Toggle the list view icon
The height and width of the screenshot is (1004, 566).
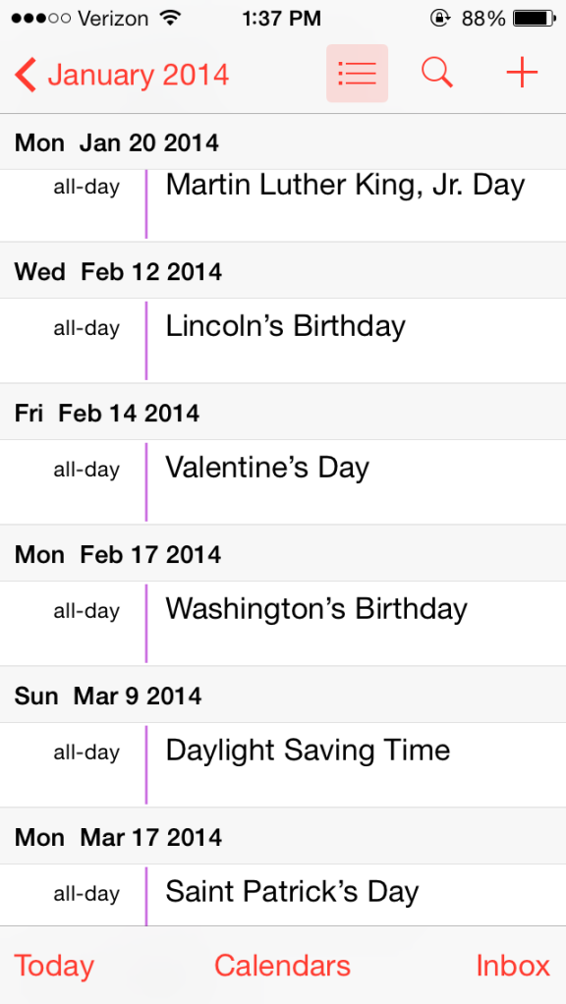pyautogui.click(x=357, y=74)
